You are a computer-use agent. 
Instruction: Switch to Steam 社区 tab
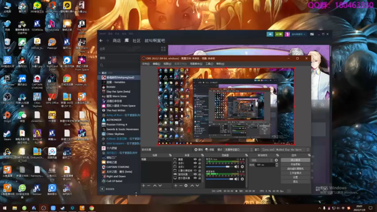[137, 41]
